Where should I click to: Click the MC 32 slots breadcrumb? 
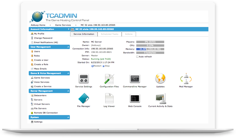click(98, 25)
